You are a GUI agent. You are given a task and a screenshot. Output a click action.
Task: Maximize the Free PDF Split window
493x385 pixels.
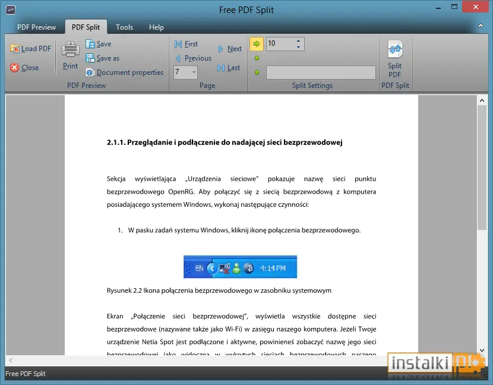454,7
